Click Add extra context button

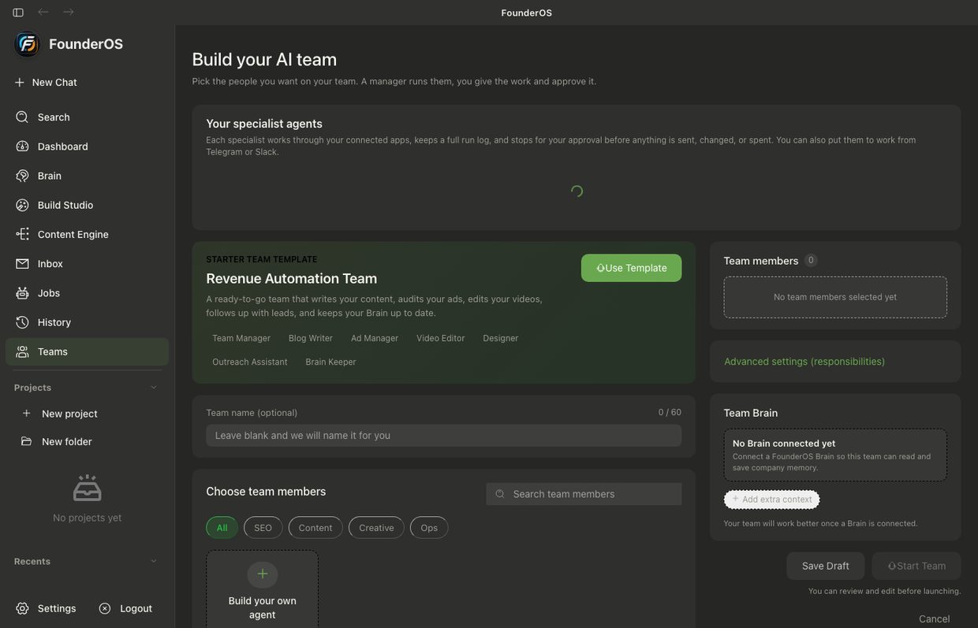pos(772,500)
